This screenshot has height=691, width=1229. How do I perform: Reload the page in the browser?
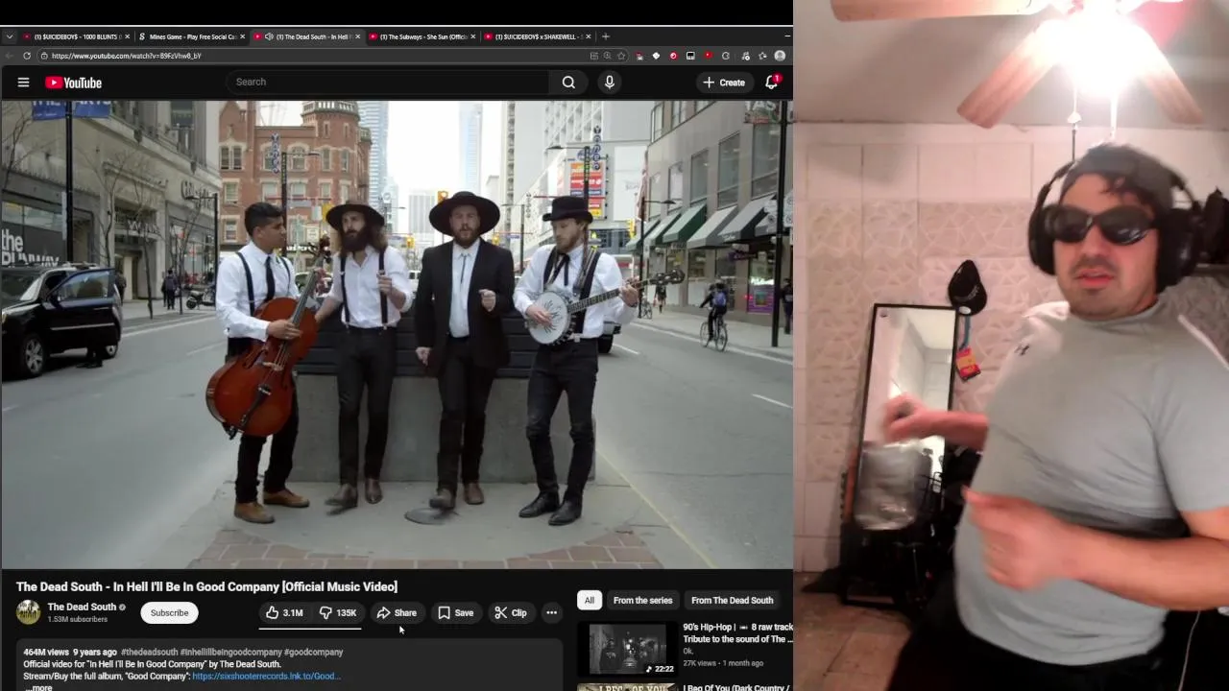26,56
